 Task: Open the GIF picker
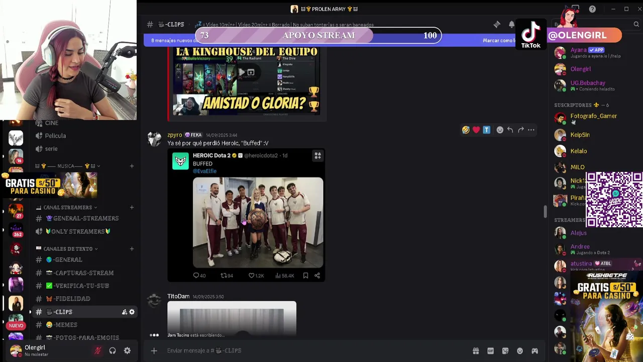[x=490, y=351]
